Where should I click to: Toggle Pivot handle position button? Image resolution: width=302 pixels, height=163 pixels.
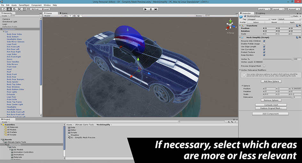[35, 9]
